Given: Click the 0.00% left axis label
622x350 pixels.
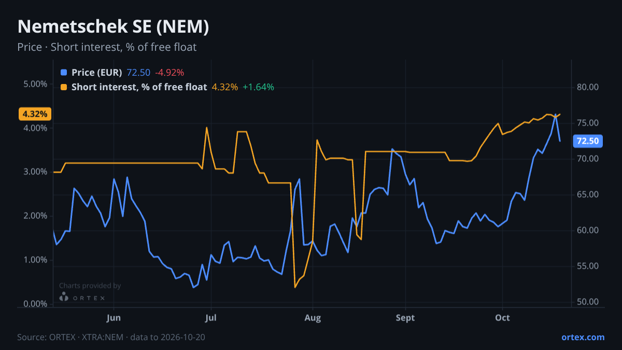Looking at the screenshot, I should coord(35,304).
